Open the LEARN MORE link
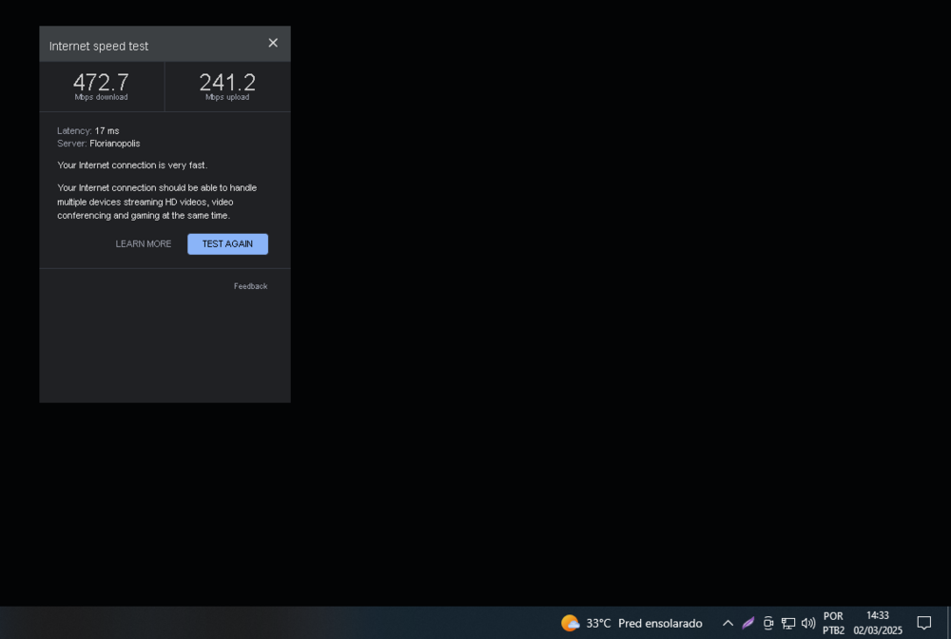Viewport: 951px width, 639px height. click(x=143, y=243)
